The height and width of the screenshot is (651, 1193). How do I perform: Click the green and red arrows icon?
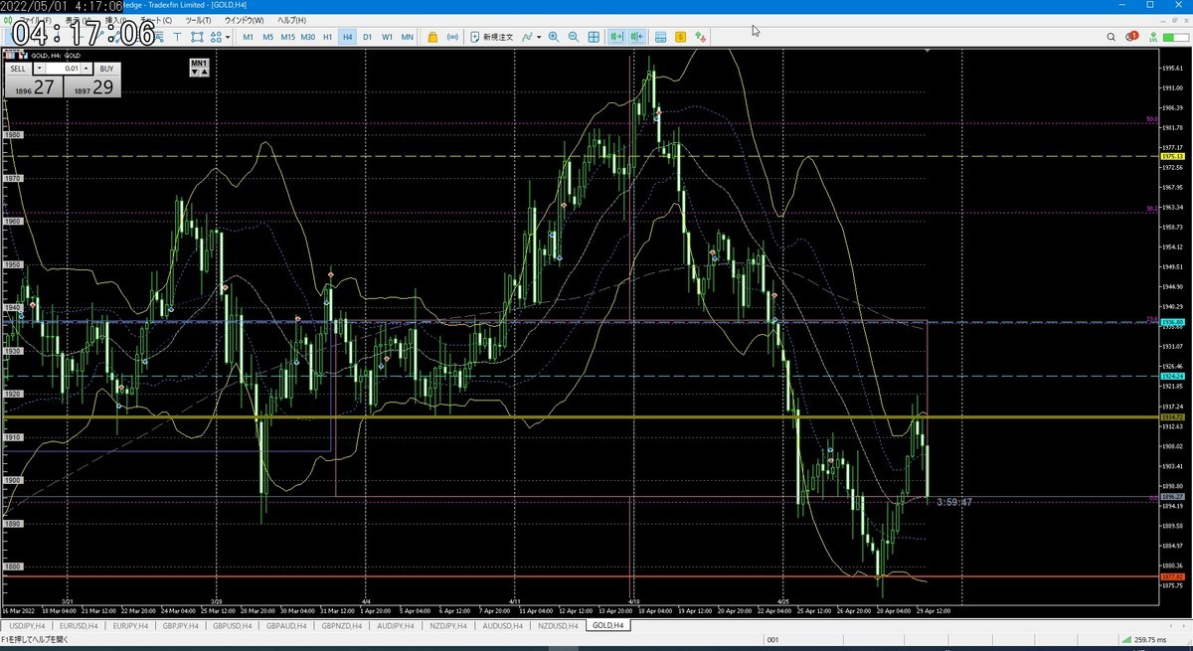point(701,37)
